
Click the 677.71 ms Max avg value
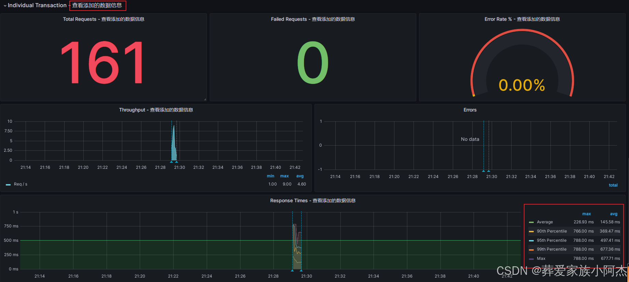[x=611, y=258]
